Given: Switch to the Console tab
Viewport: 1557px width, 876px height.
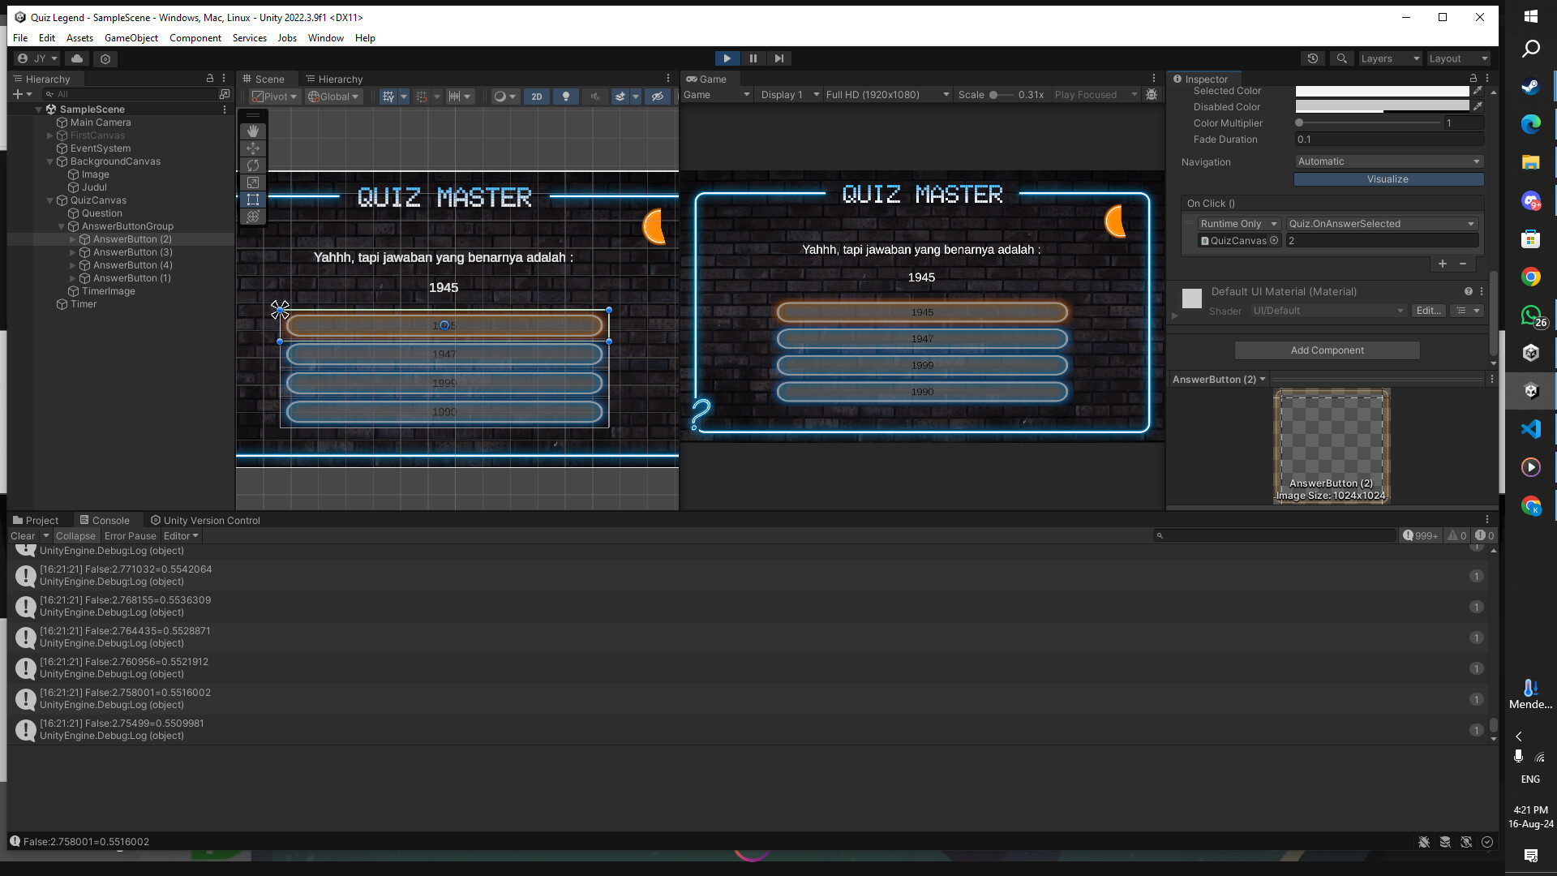Looking at the screenshot, I should tap(109, 520).
